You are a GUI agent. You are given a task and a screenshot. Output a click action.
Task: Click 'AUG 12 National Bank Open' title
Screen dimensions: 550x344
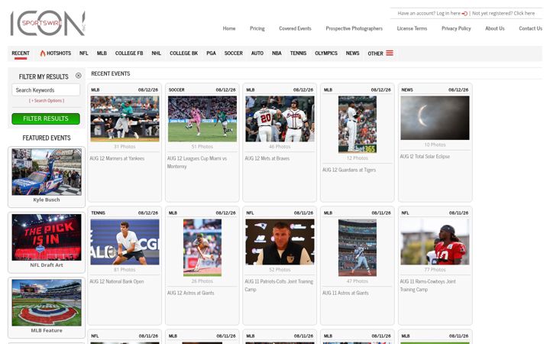117,281
